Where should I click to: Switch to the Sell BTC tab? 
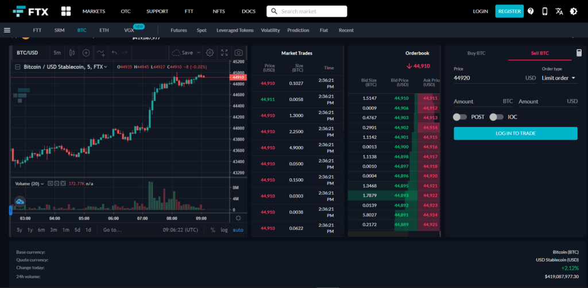[540, 53]
